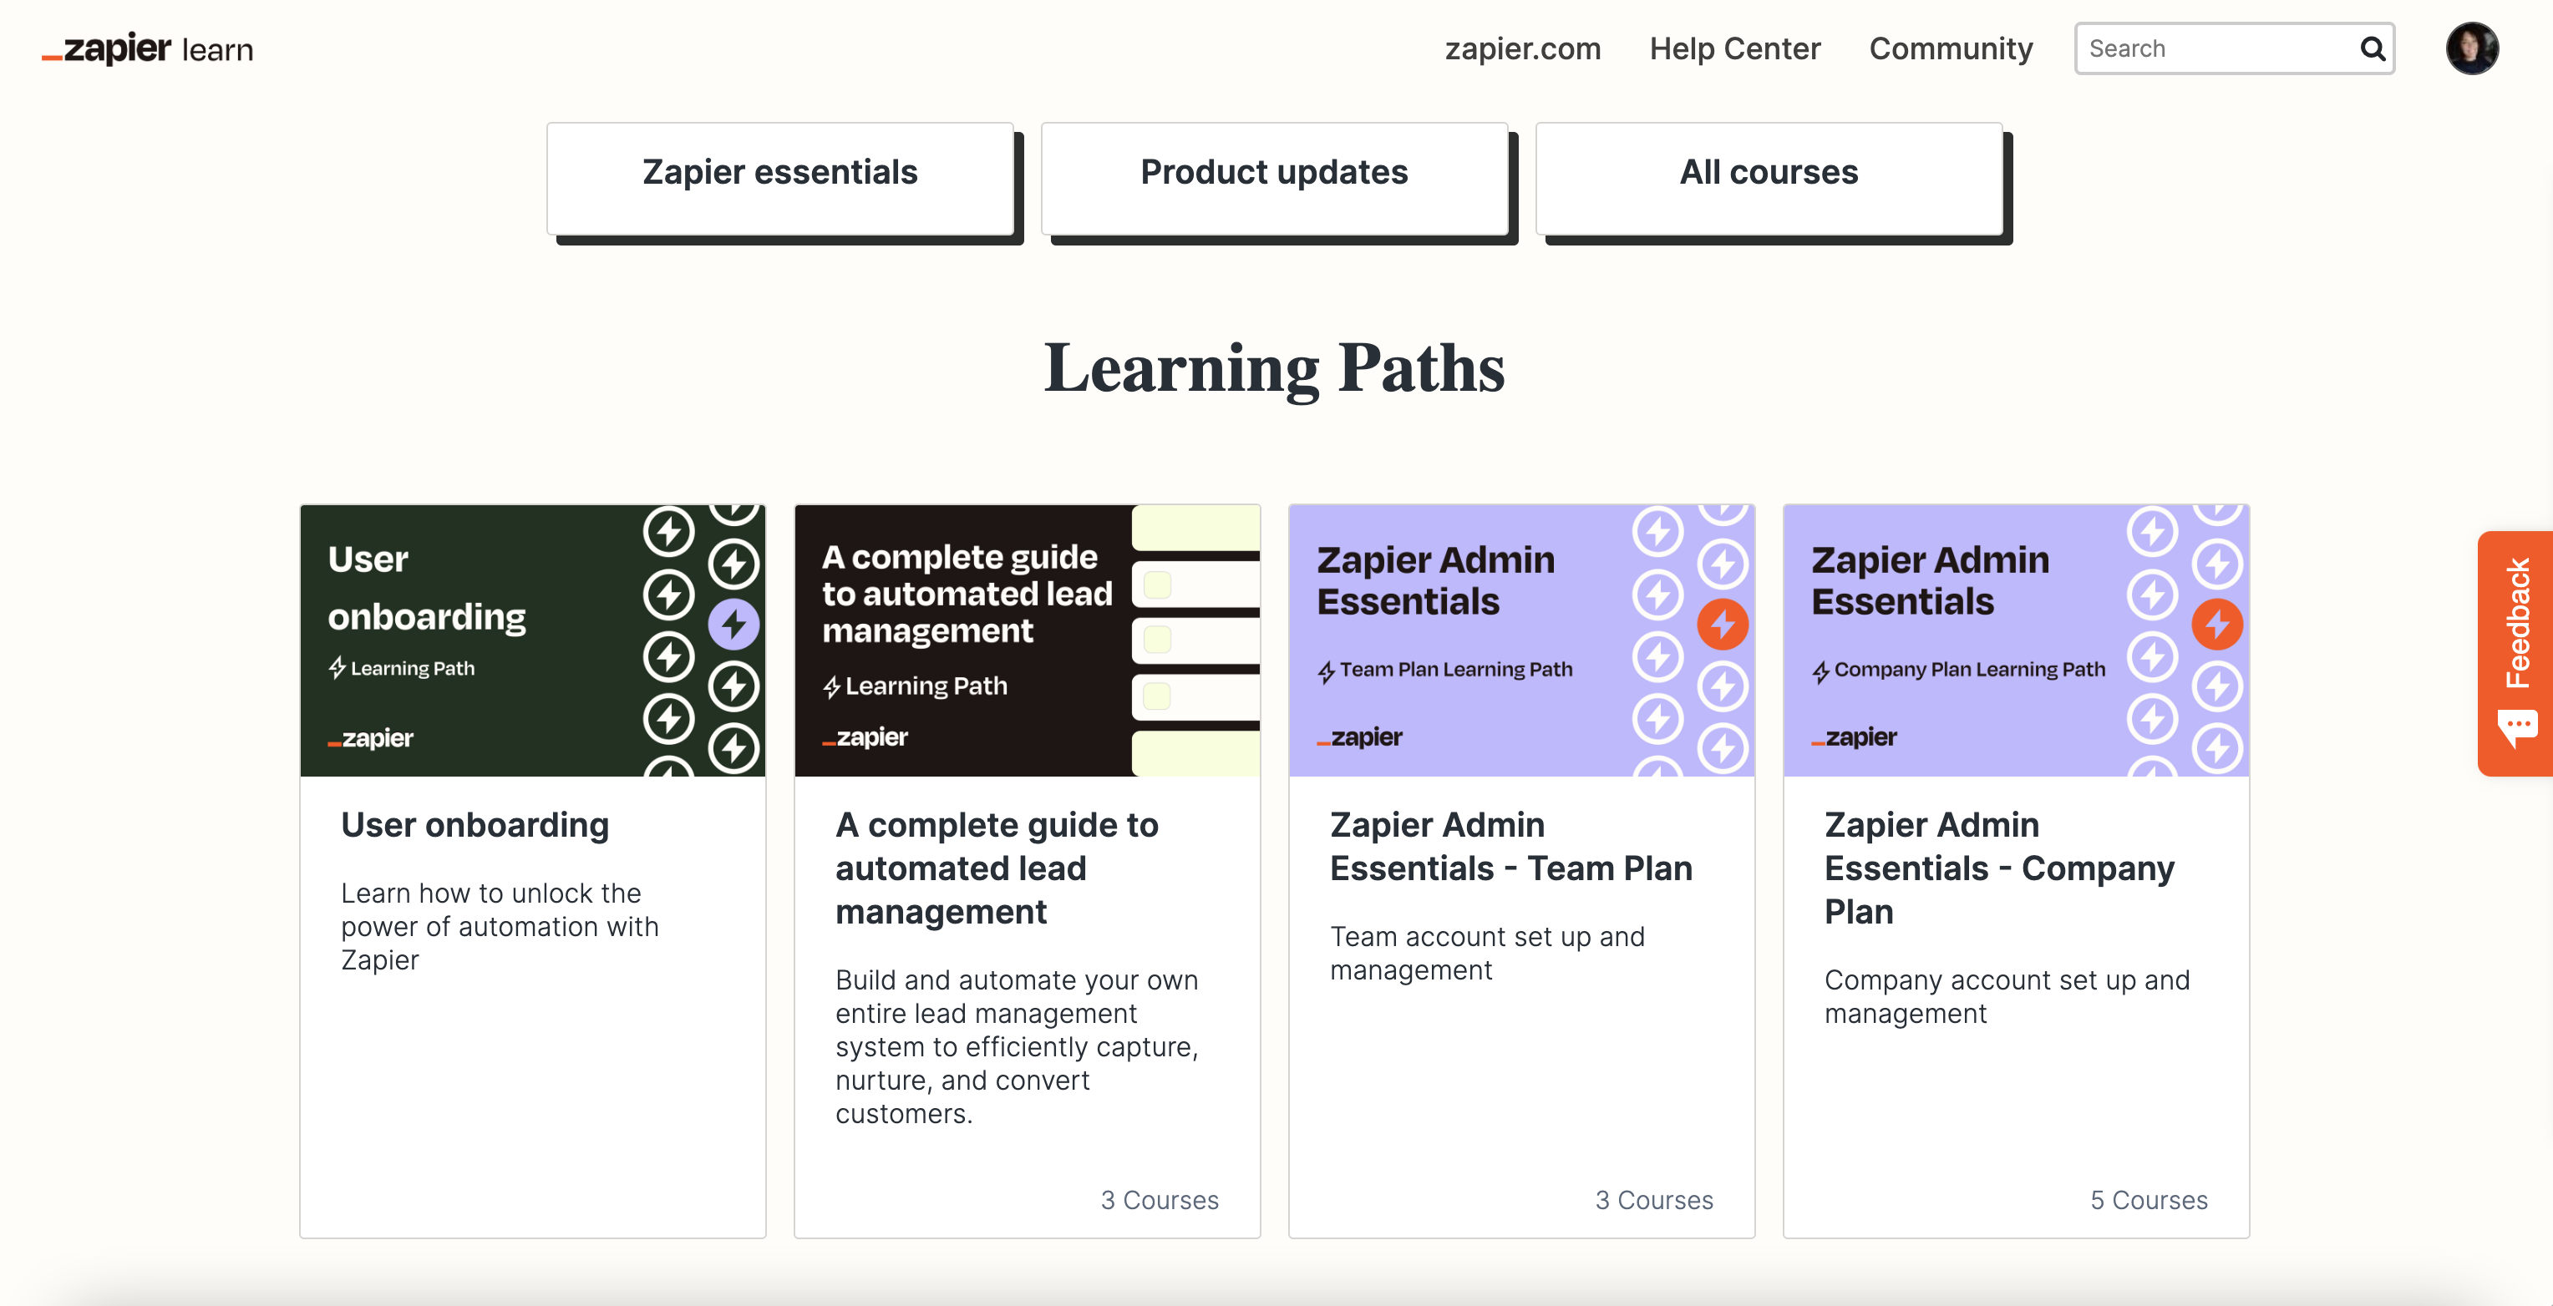The height and width of the screenshot is (1306, 2553).
Task: Go to zapier.com link
Action: (1522, 48)
